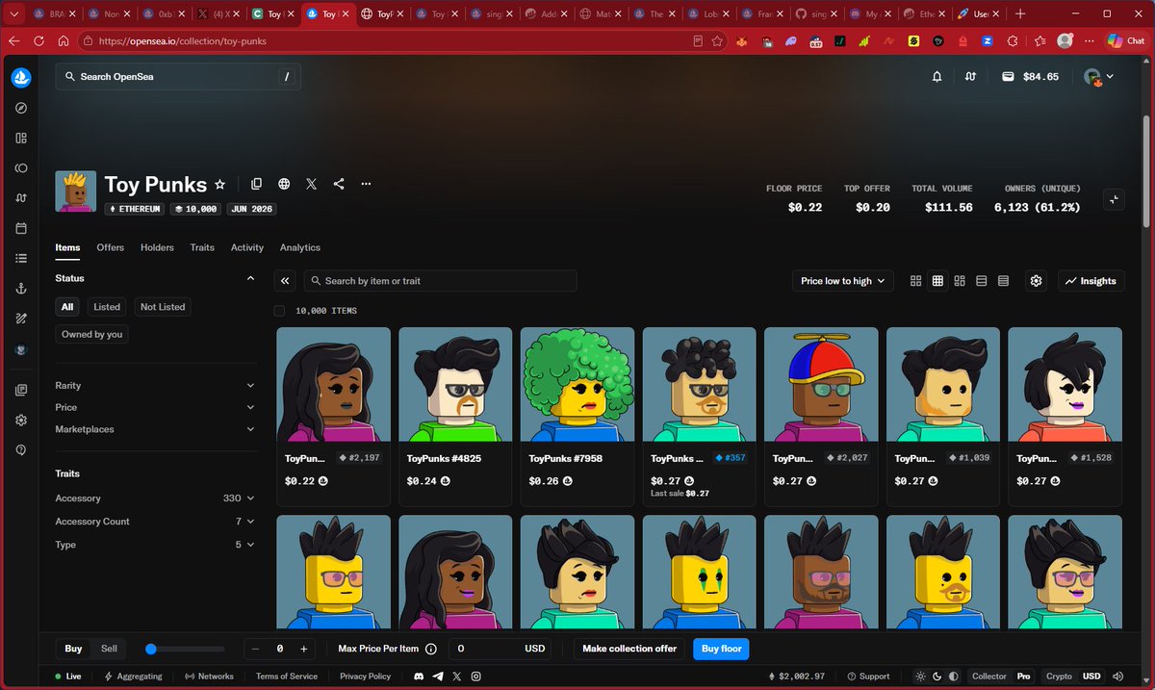Switch the currency display to Crypto
The height and width of the screenshot is (690, 1155).
(x=1059, y=677)
